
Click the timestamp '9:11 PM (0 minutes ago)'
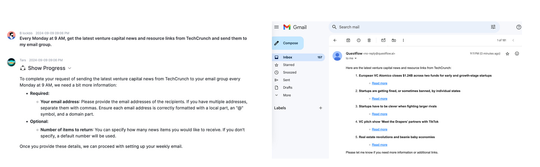pos(485,54)
